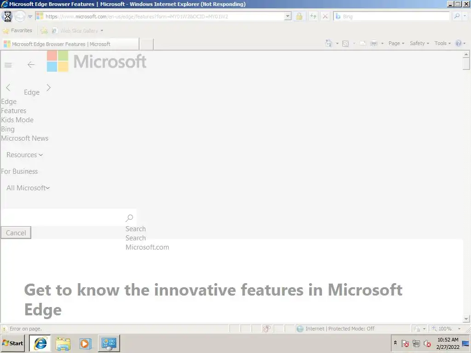Screen dimensions: 471x353
Task: Click the security lock icon in the address bar
Action: (299, 16)
